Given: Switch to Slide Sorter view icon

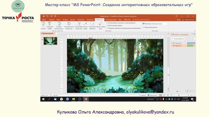Looking at the screenshot, I should (x=164, y=95).
